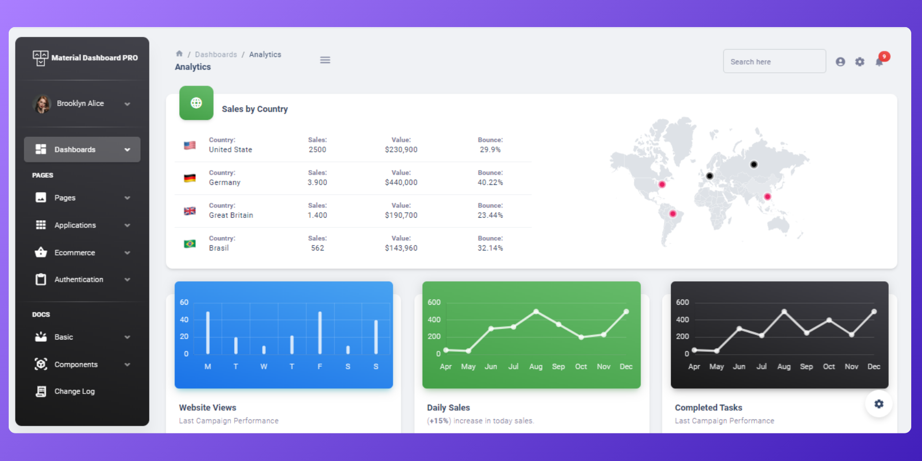Click the $230,900 United State value
Viewport: 922px width, 461px height.
pyautogui.click(x=401, y=150)
